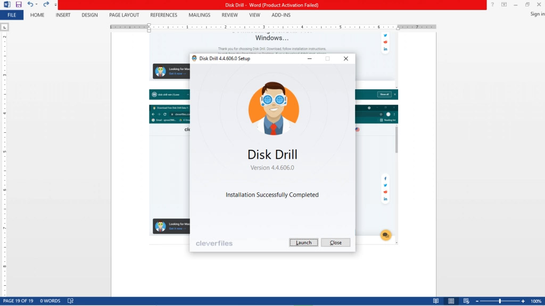Click the Reddit icon beside the Windows… heading
This screenshot has width=545, height=306.
point(385,42)
